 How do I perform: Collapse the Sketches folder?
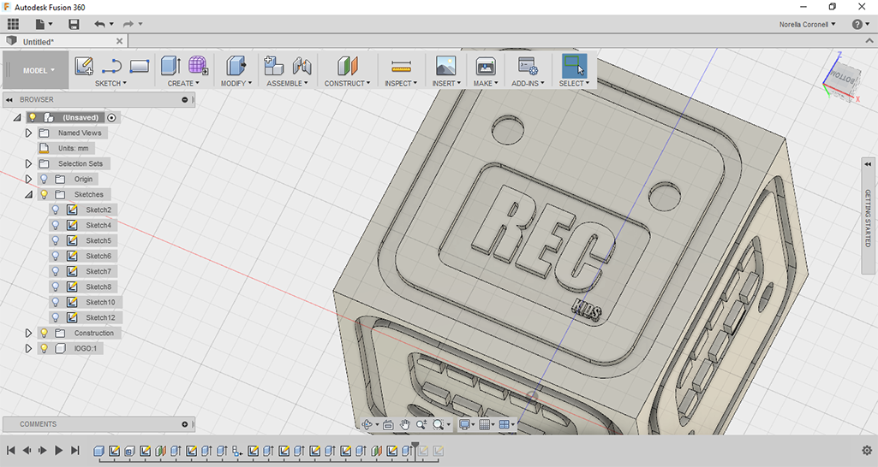(x=28, y=194)
